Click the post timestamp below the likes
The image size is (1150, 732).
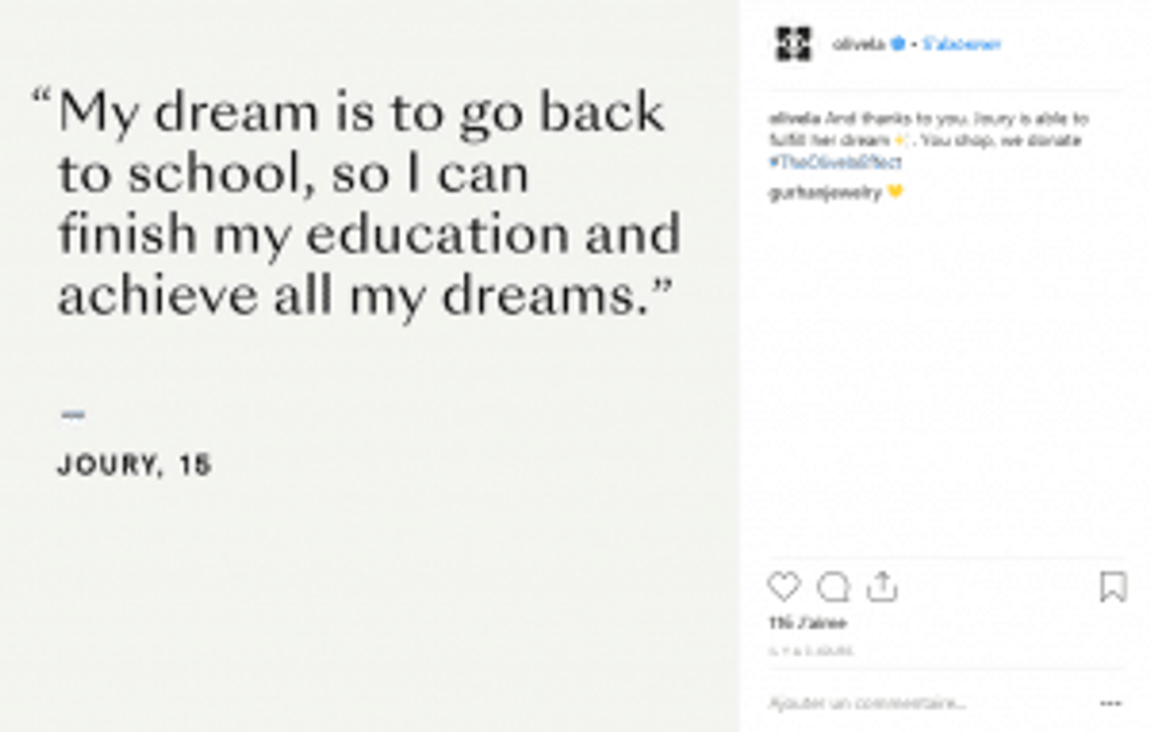[811, 651]
